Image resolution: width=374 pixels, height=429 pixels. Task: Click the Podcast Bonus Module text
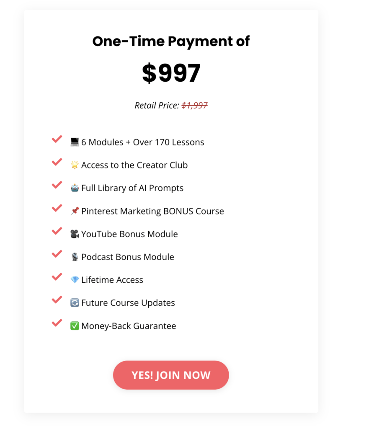(127, 257)
